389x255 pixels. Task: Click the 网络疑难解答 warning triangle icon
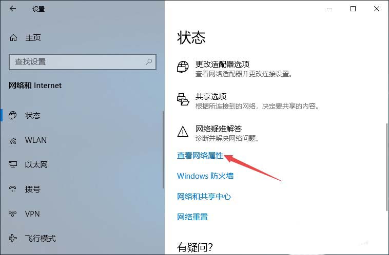tap(183, 132)
